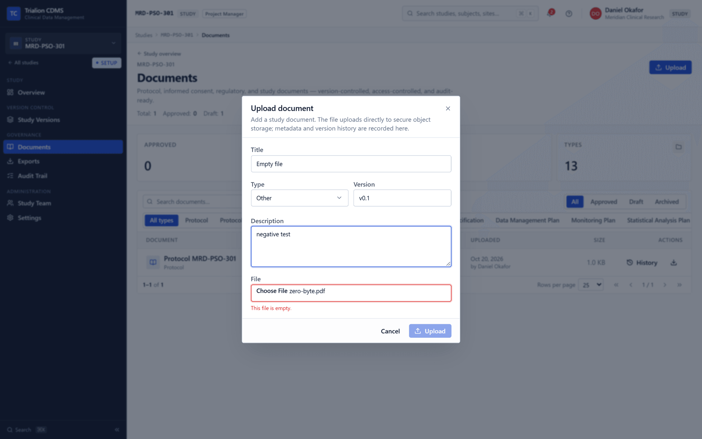Open Exports in the sidebar
Screen dimensions: 702x439
coord(63,161)
